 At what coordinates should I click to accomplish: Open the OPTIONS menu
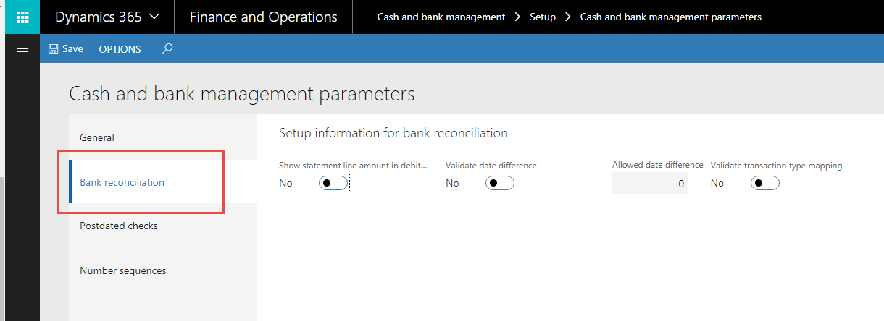point(120,49)
